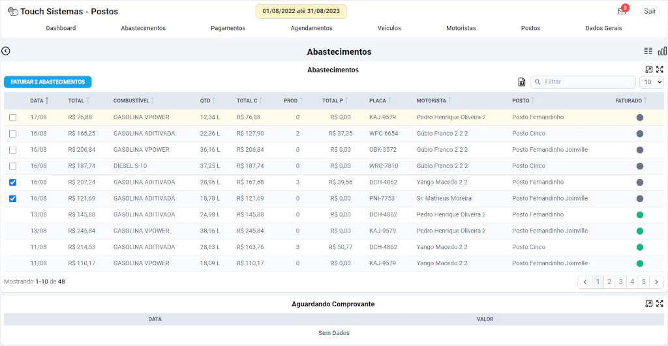Click the Sair logout button

pos(650,12)
